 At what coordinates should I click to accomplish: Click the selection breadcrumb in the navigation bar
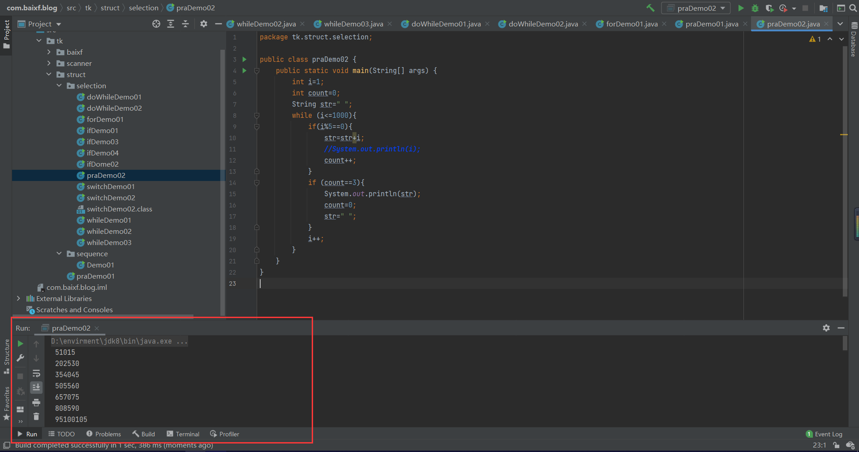(x=143, y=8)
